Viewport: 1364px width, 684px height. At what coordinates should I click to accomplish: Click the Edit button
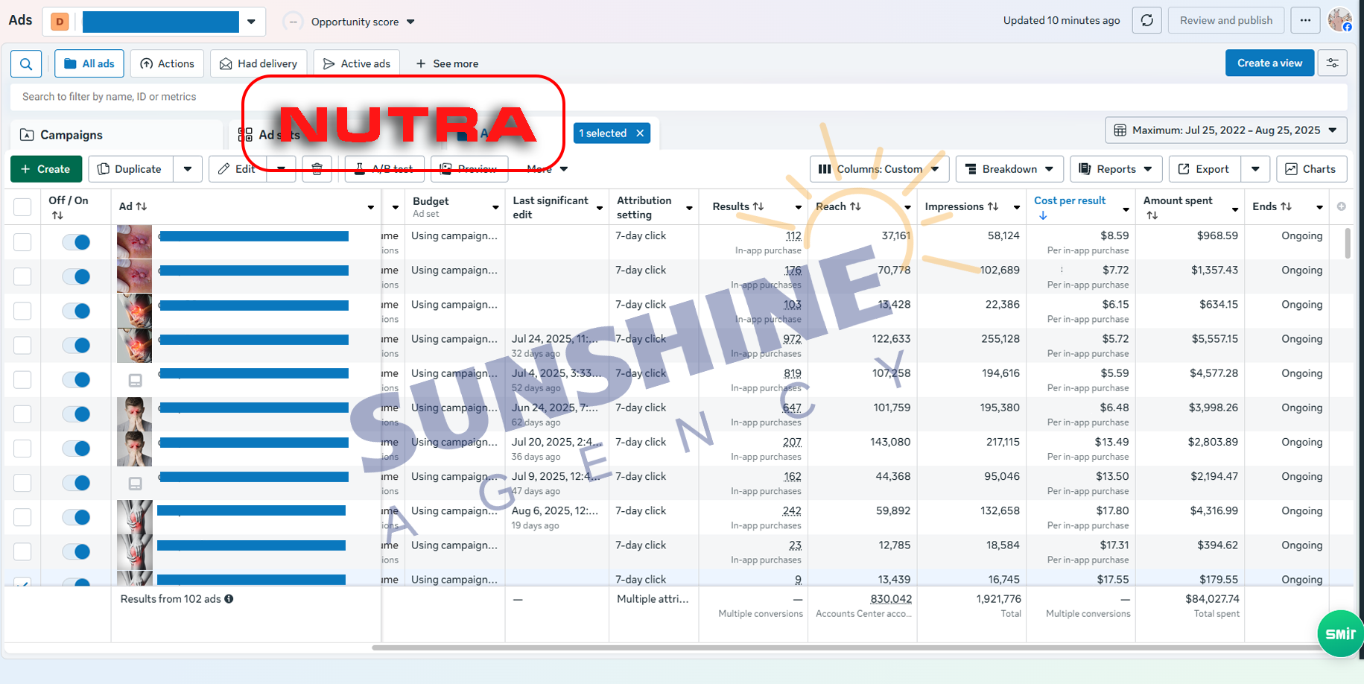click(237, 169)
